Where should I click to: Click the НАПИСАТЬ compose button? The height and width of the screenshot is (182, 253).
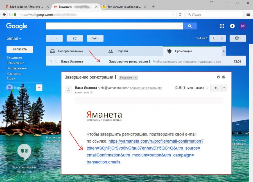20,50
